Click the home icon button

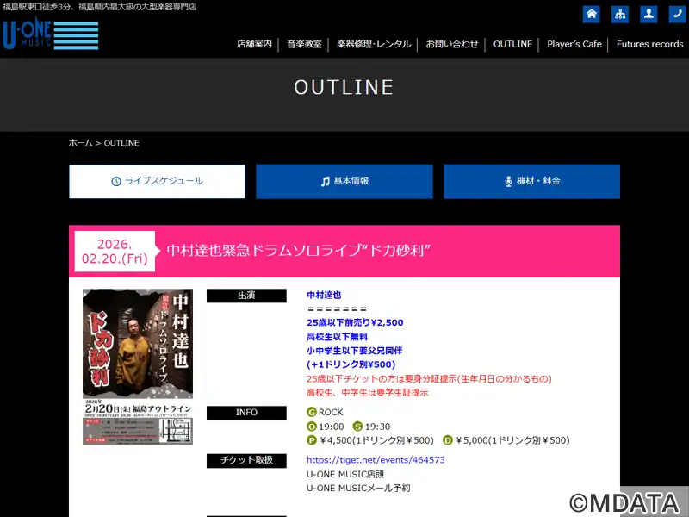[591, 14]
